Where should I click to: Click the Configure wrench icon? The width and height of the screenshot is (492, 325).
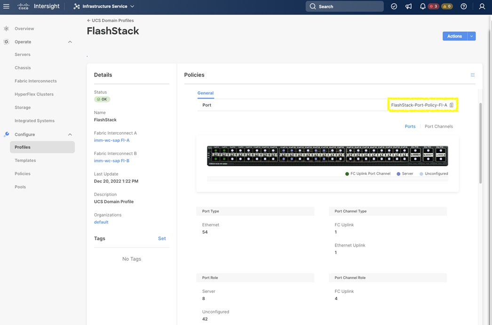(6, 134)
